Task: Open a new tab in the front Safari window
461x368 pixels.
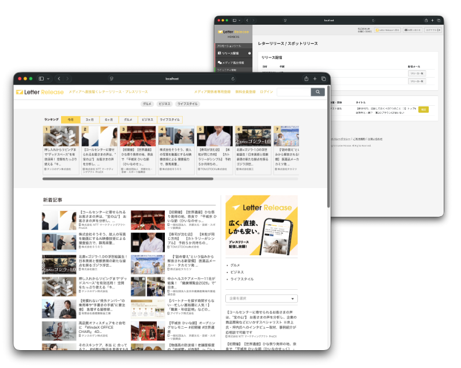Action: (x=315, y=78)
